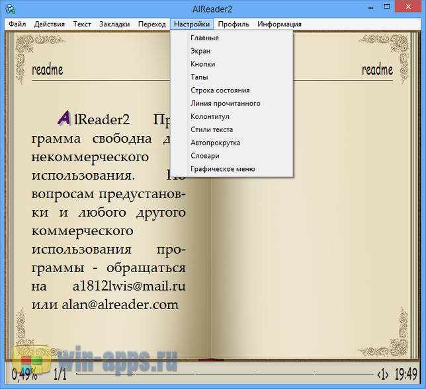Open Линия прочитанного settings
Screen dimensions: 426x389
[232, 103]
